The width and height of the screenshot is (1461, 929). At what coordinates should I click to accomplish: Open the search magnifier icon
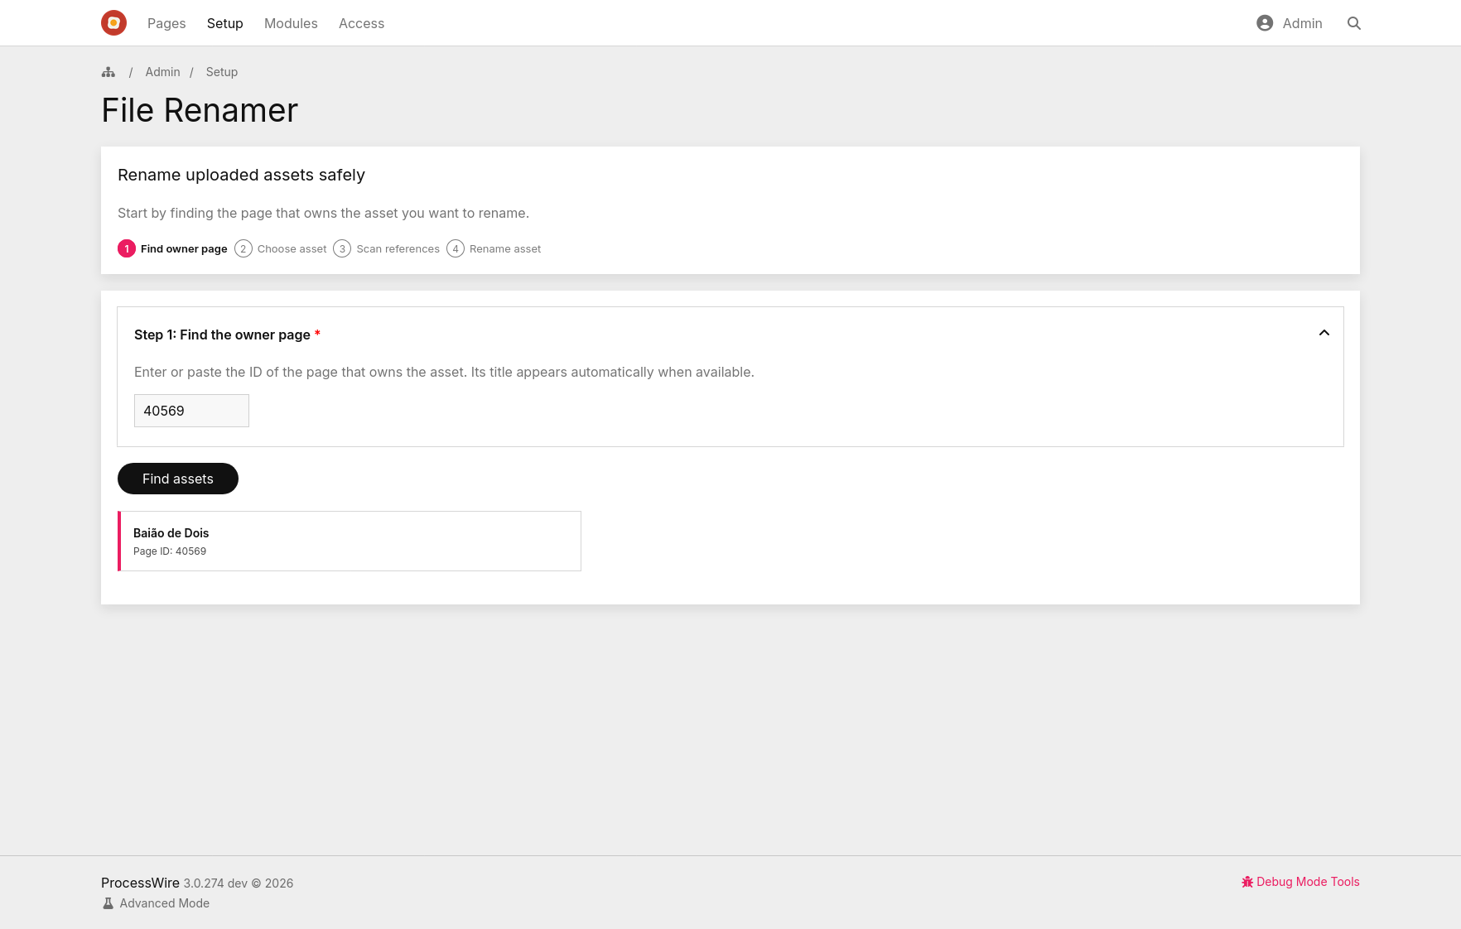click(1354, 23)
